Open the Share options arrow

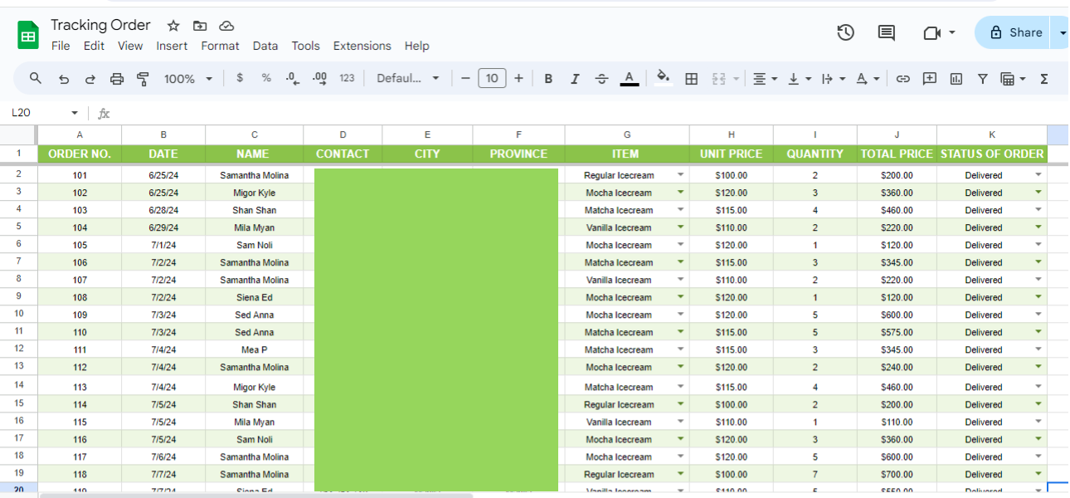coord(1063,33)
